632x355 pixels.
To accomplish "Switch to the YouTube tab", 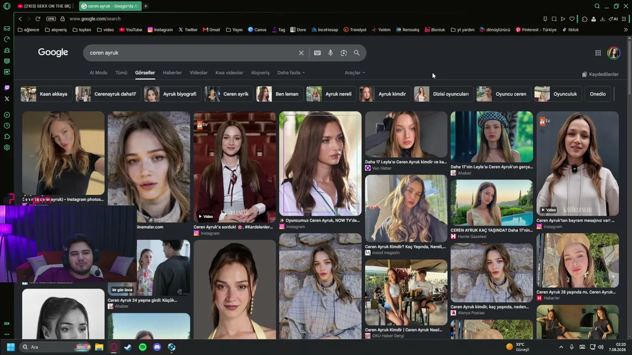I will pyautogui.click(x=44, y=6).
